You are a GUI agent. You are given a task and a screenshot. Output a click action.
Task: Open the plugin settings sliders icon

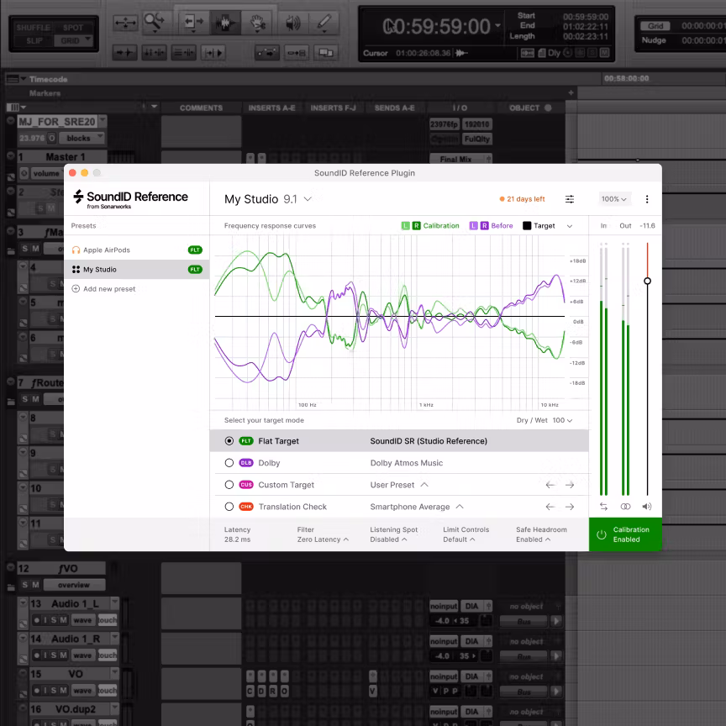click(570, 199)
